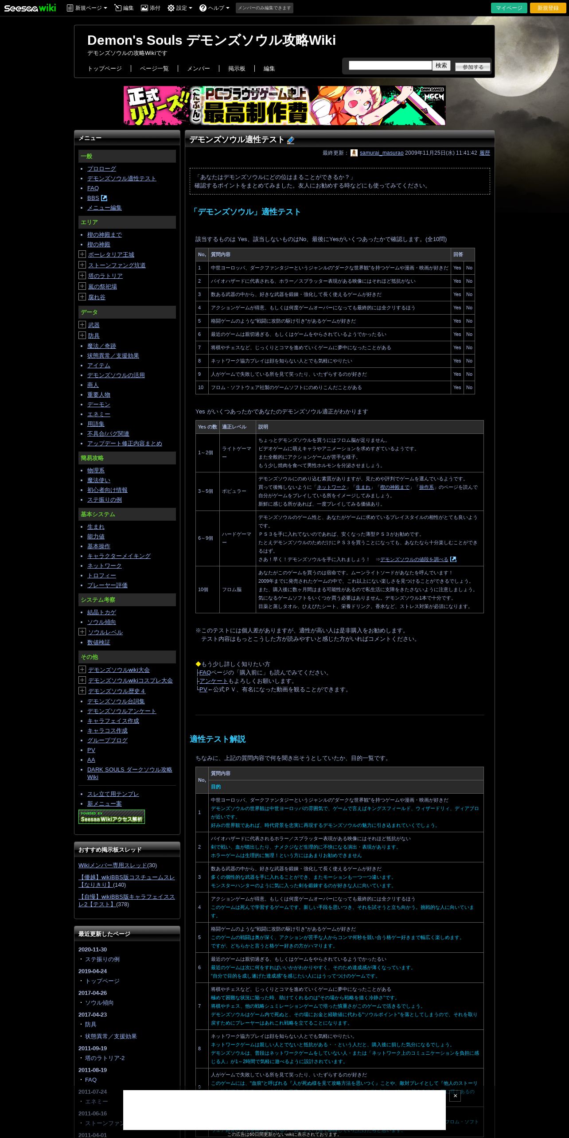This screenshot has height=1138, width=569.
Task: Open the デモンズソウルの値段を調べる link
Action: pyautogui.click(x=414, y=559)
